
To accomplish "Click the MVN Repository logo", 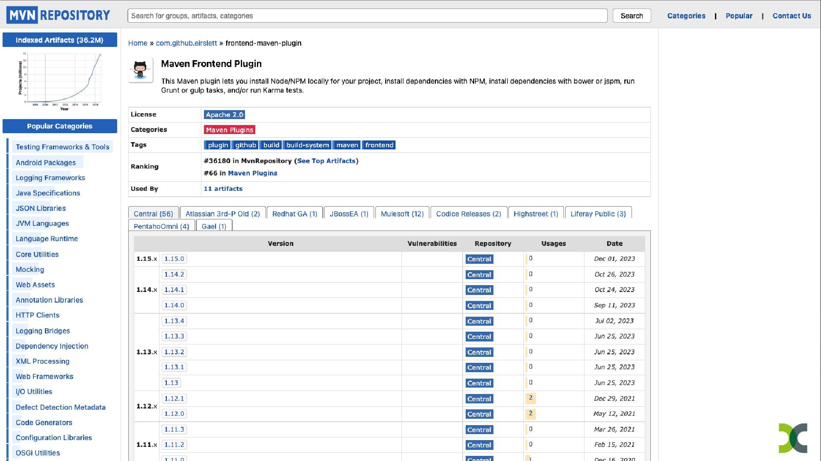I will pyautogui.click(x=58, y=15).
